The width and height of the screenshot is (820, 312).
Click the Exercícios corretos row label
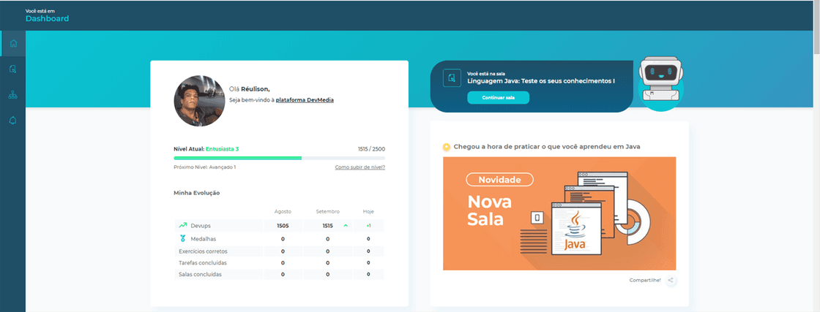pos(203,251)
